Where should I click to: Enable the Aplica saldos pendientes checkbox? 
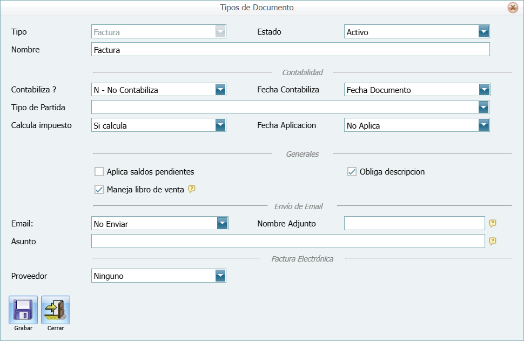click(99, 171)
